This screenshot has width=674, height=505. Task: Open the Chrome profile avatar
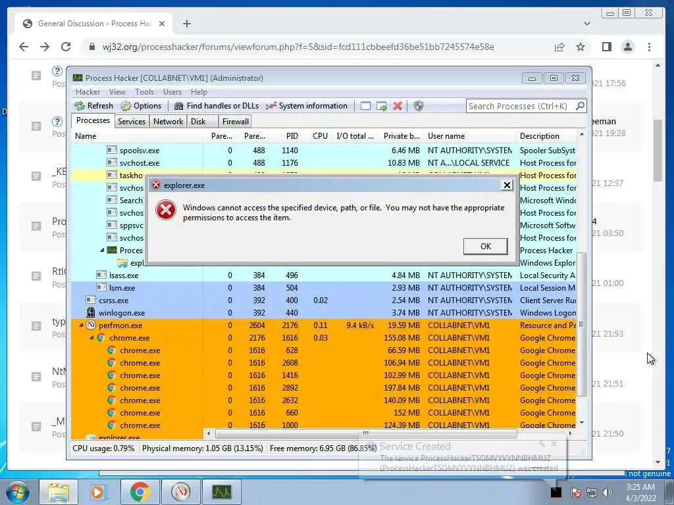(x=628, y=47)
